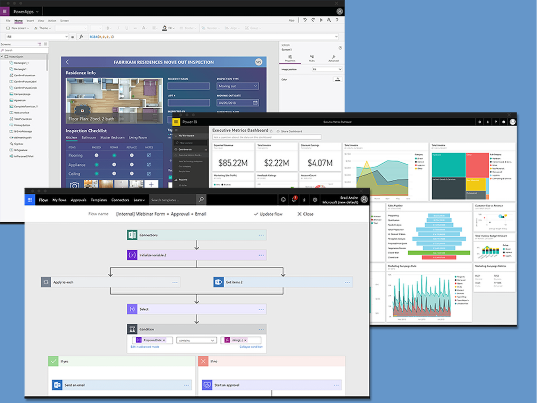The height and width of the screenshot is (403, 537).
Task: Click the question mark help icon in Power BI
Action: [x=496, y=122]
